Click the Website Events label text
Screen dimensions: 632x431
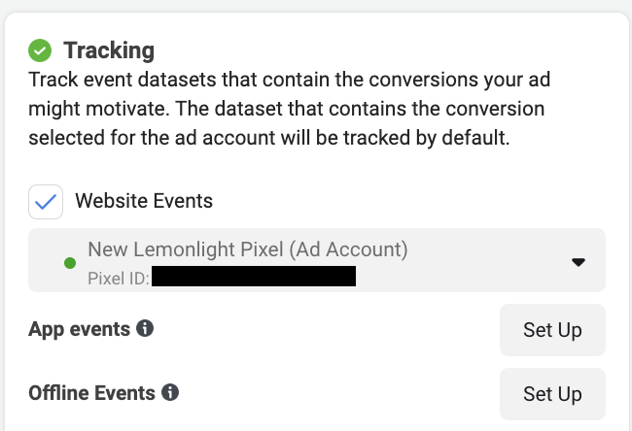pos(144,202)
